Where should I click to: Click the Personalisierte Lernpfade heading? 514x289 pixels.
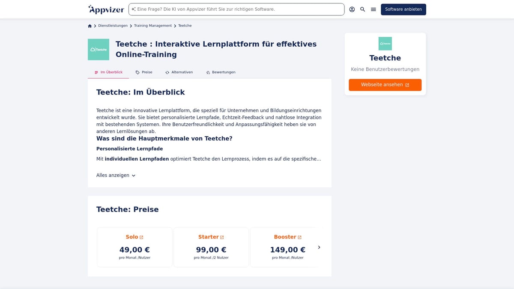(129, 149)
